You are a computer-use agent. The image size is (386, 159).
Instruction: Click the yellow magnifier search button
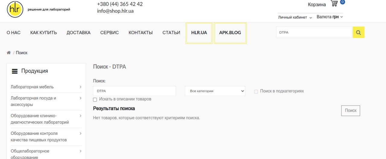click(359, 32)
